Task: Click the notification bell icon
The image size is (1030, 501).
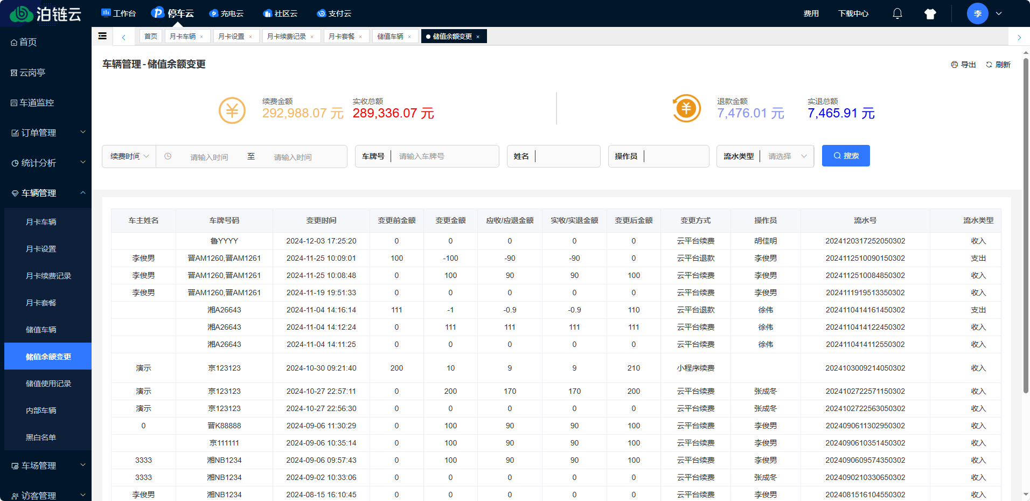Action: coord(897,13)
